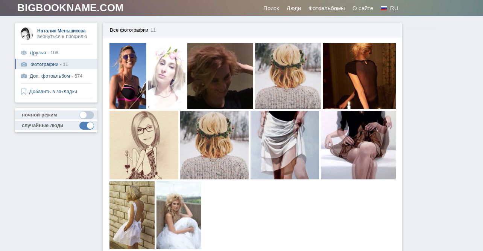Open the white skirt painting thumbnail
This screenshot has width=483, height=251.
285,145
